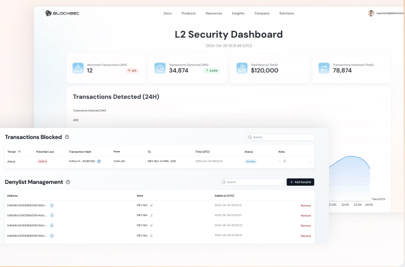Open the Company menu
Viewport: 405px width, 267px height.
point(261,13)
